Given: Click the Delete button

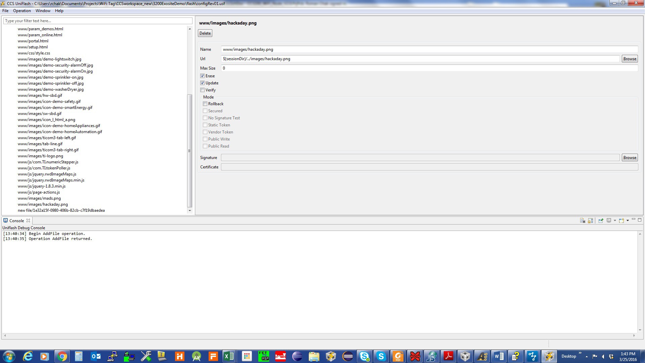Looking at the screenshot, I should pyautogui.click(x=205, y=33).
